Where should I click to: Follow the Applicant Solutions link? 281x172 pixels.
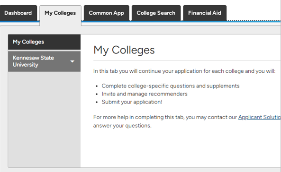click(x=260, y=117)
